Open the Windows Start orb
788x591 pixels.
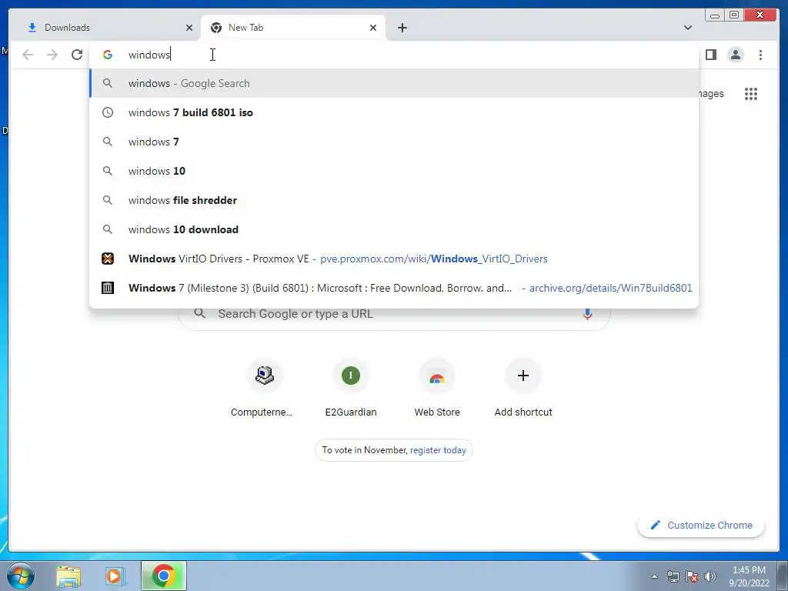20,576
